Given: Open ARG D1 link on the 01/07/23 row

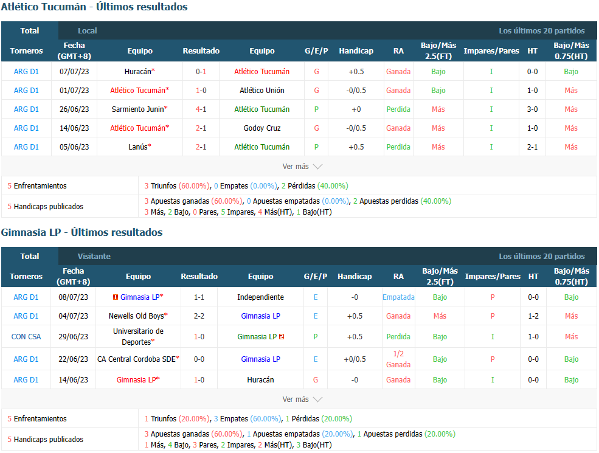Looking at the screenshot, I should [x=26, y=91].
